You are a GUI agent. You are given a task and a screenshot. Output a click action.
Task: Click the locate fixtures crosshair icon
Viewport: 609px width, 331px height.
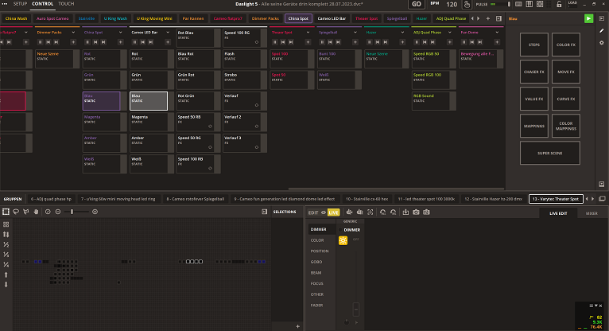pyautogui.click(x=370, y=212)
